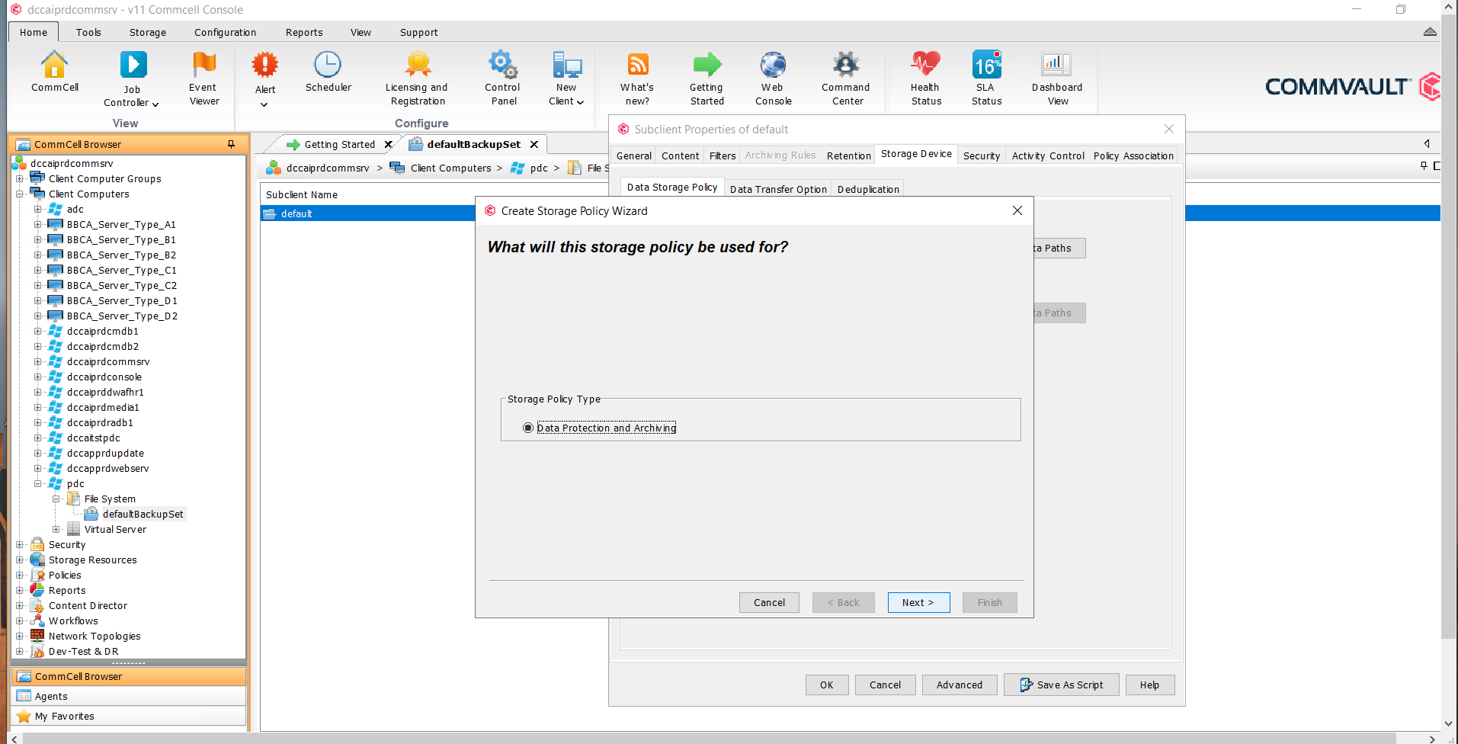The image size is (1458, 744).
Task: Select the Content Director tree item
Action: (x=88, y=606)
